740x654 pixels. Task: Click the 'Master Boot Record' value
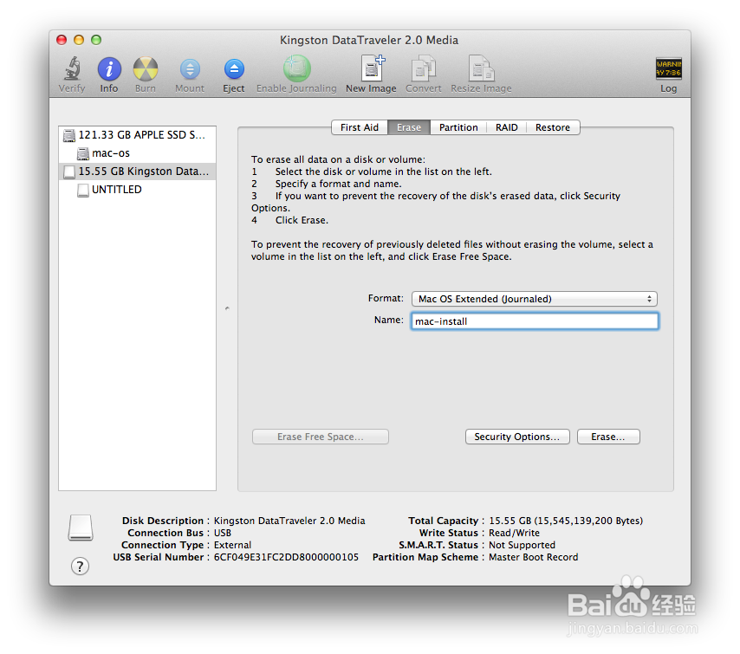click(533, 557)
